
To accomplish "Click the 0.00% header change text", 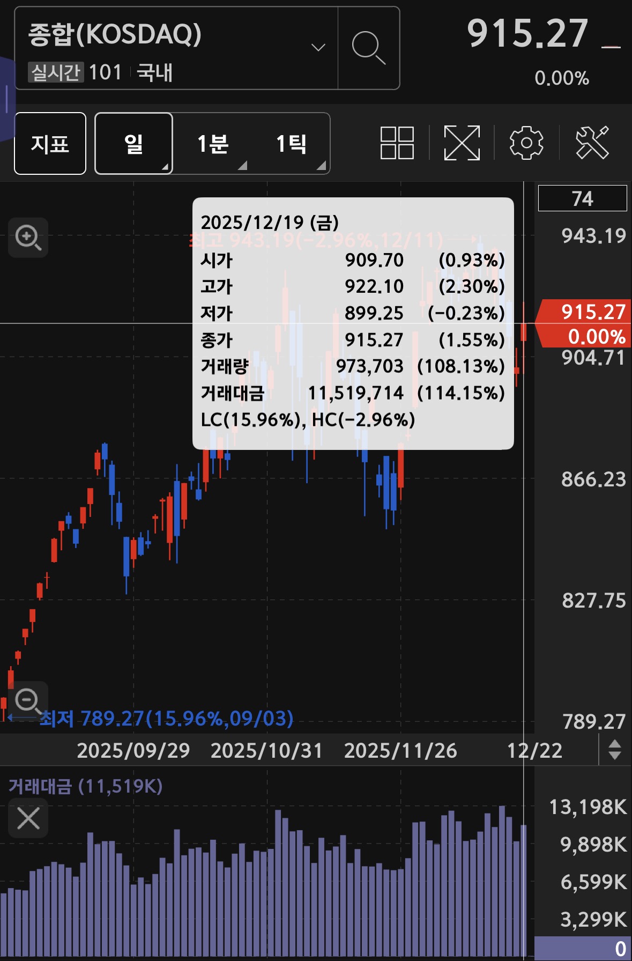I will 562,78.
